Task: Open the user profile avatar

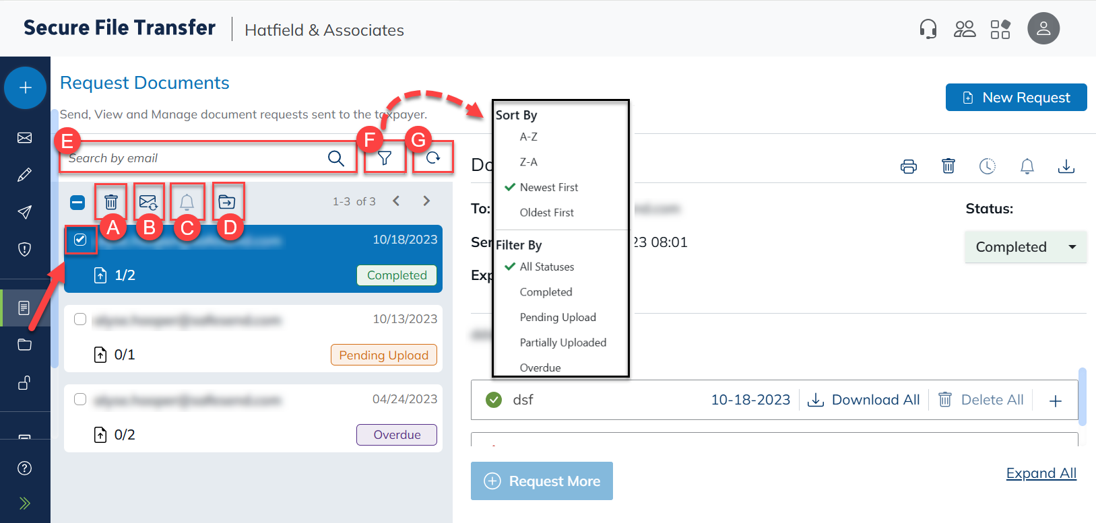Action: 1043,28
